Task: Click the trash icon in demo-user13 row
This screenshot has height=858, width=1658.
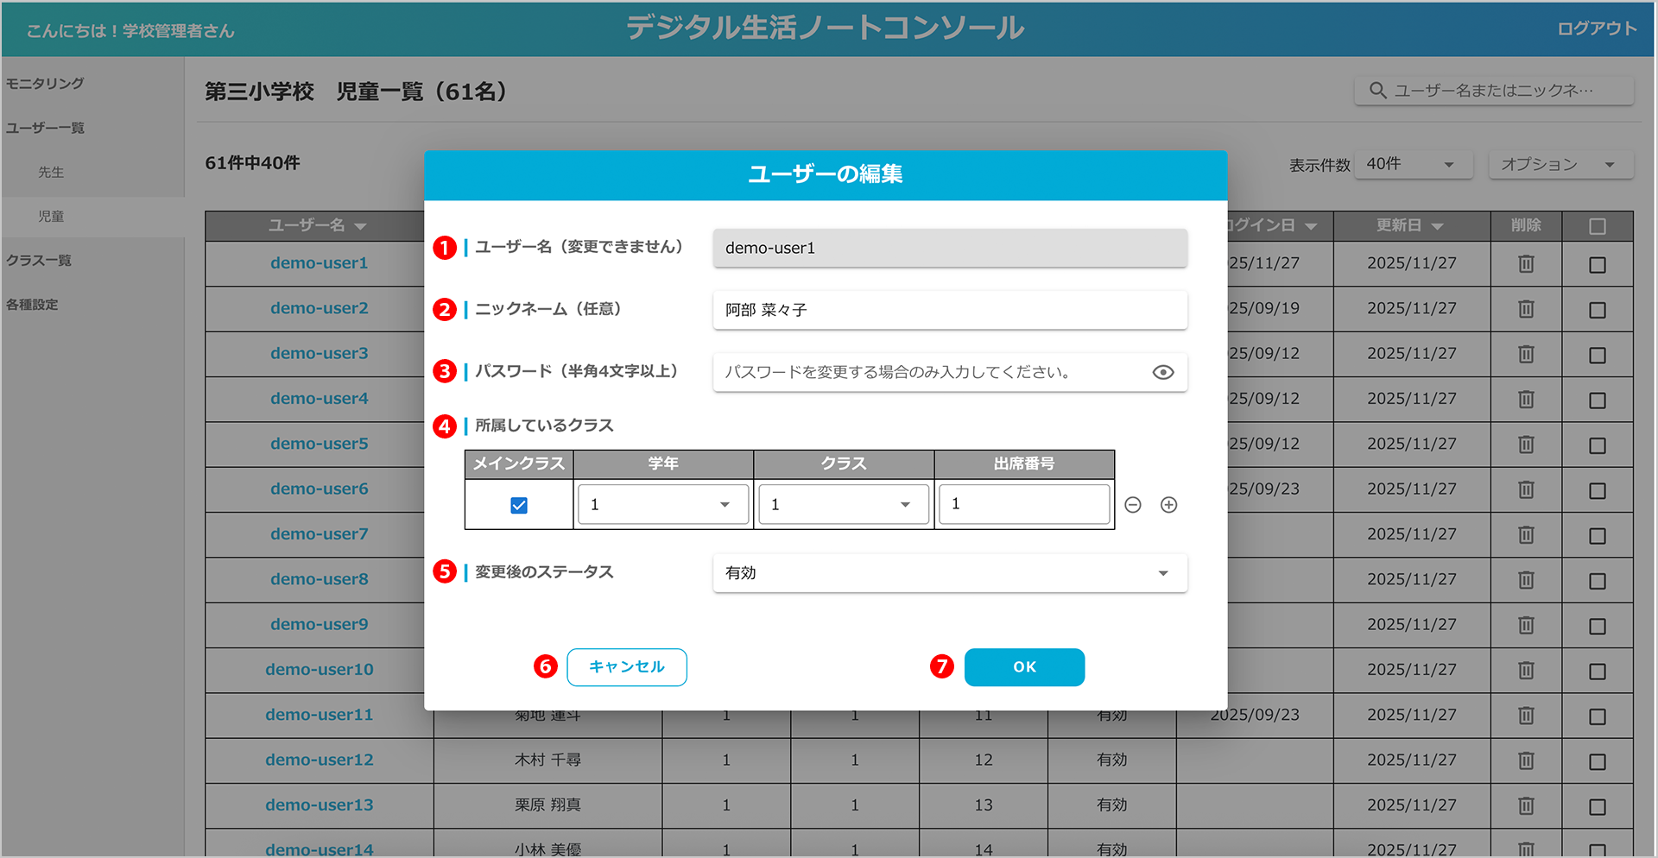Action: click(x=1526, y=805)
